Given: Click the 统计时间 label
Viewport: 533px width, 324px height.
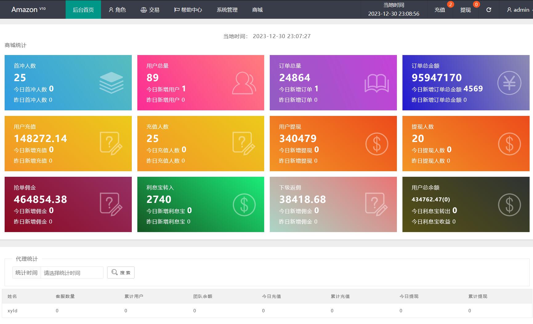Looking at the screenshot, I should tap(26, 273).
